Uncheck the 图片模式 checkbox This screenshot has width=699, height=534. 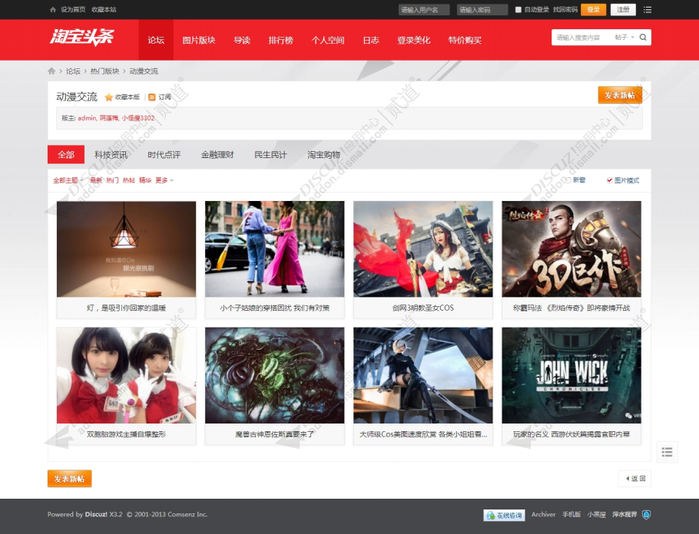pyautogui.click(x=609, y=180)
